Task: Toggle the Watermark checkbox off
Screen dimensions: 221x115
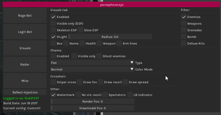Action: click(53, 95)
